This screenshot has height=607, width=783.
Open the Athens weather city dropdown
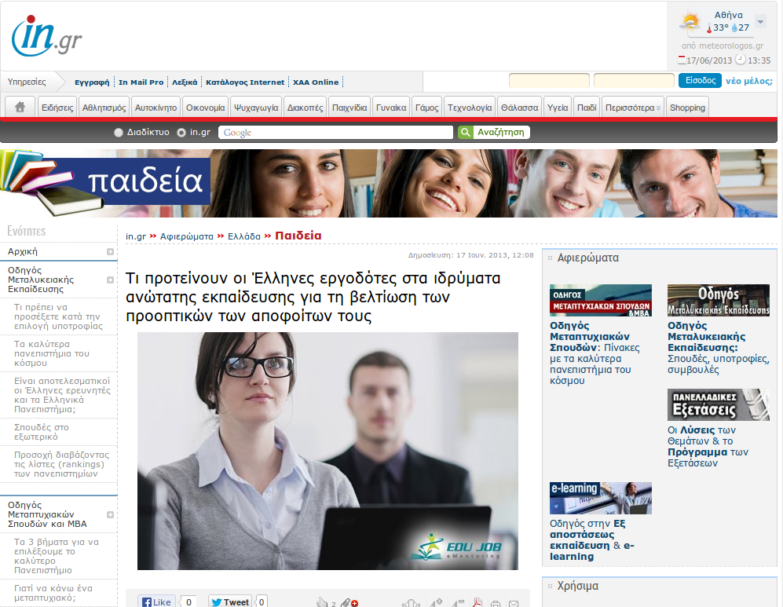coord(759,21)
